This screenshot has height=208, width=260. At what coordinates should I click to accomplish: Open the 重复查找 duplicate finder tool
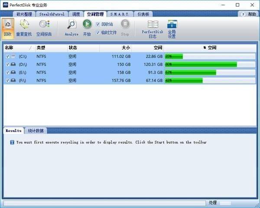point(24,24)
